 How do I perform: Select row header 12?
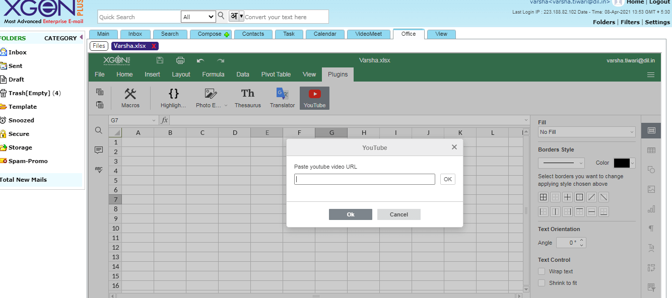pyautogui.click(x=115, y=248)
